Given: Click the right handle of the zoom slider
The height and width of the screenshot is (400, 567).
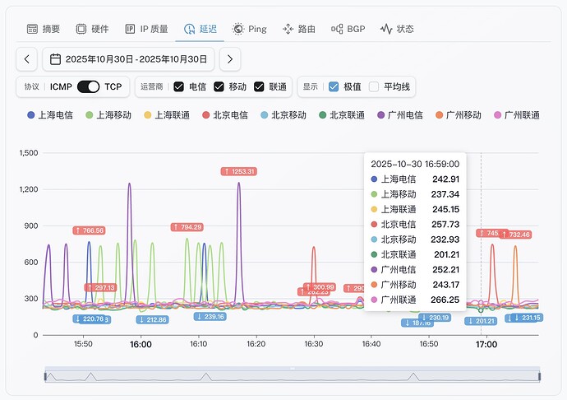Looking at the screenshot, I should [x=539, y=376].
